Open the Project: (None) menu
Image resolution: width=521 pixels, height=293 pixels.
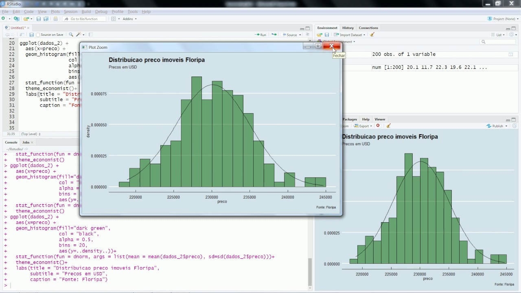503,19
